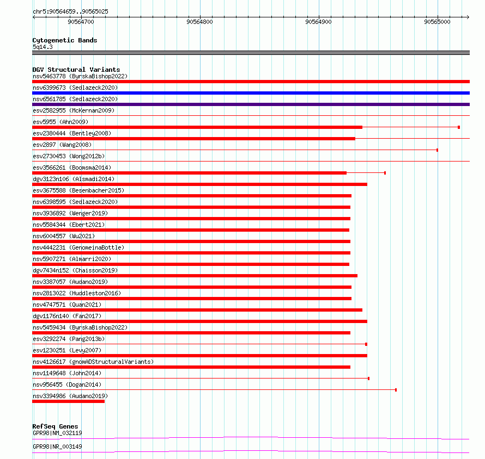Select dgv7434n152 (Chaisson2019) label
The height and width of the screenshot is (459, 485).
click(x=75, y=270)
